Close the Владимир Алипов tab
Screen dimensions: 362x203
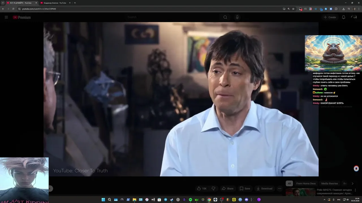[70, 3]
